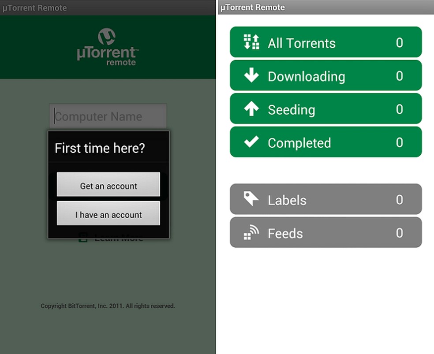Click the Labels count 0
The width and height of the screenshot is (434, 354).
pyautogui.click(x=399, y=199)
